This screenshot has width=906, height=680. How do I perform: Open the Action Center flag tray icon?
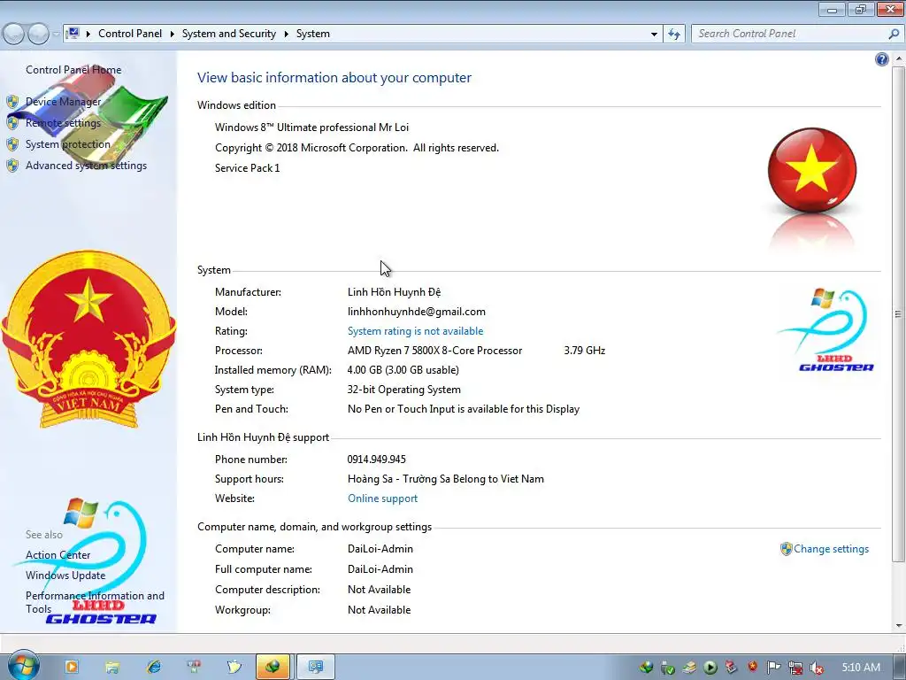click(773, 668)
